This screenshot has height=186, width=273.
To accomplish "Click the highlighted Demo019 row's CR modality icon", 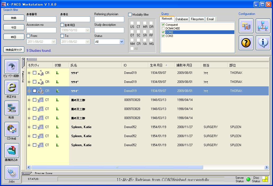I will pyautogui.click(x=41, y=91).
